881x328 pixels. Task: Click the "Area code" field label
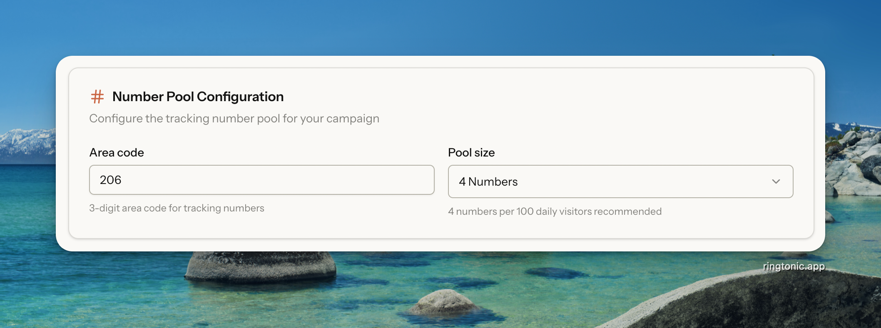click(117, 153)
